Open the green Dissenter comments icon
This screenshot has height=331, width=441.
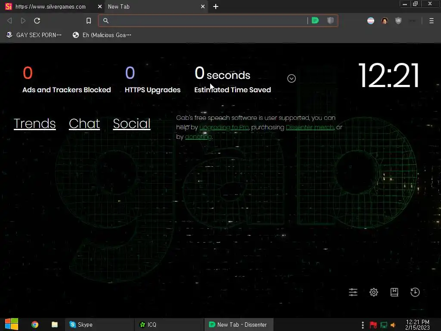pyautogui.click(x=315, y=21)
